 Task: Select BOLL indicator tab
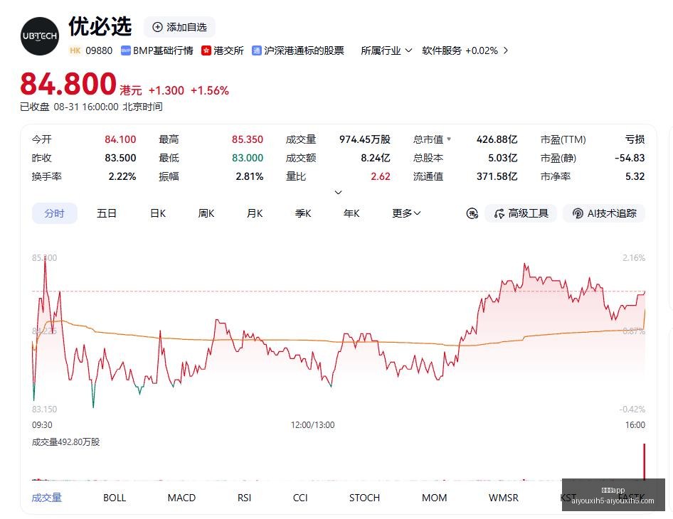(x=115, y=498)
